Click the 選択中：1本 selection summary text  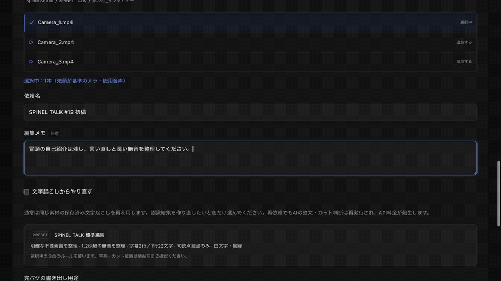(75, 81)
